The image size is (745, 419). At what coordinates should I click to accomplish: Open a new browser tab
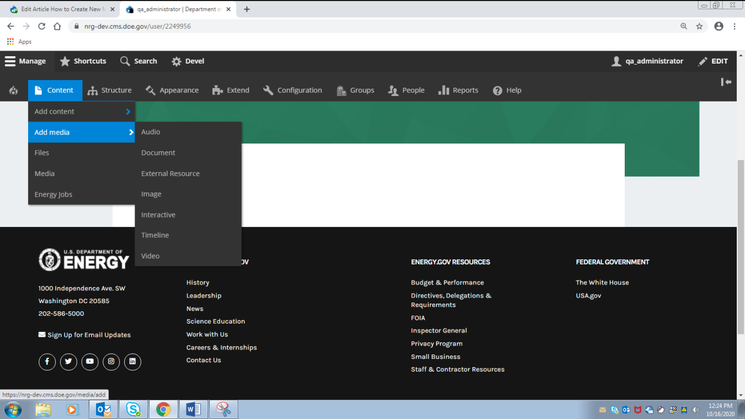coord(247,9)
